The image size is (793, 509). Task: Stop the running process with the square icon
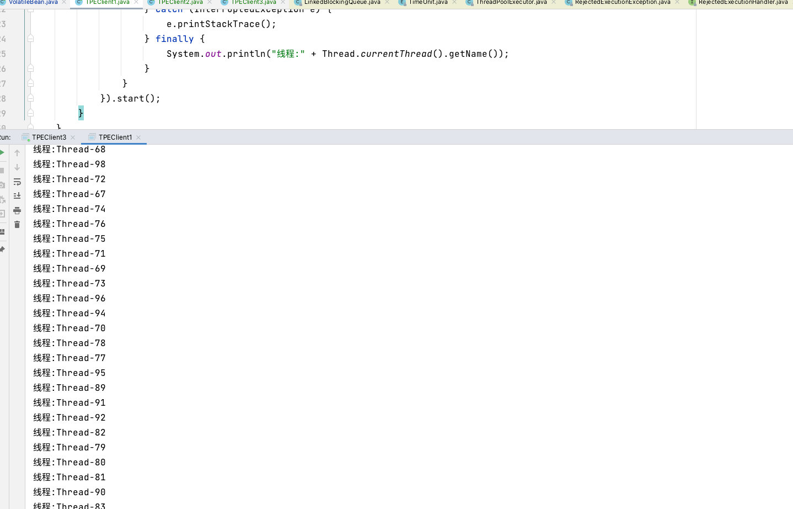click(2, 171)
